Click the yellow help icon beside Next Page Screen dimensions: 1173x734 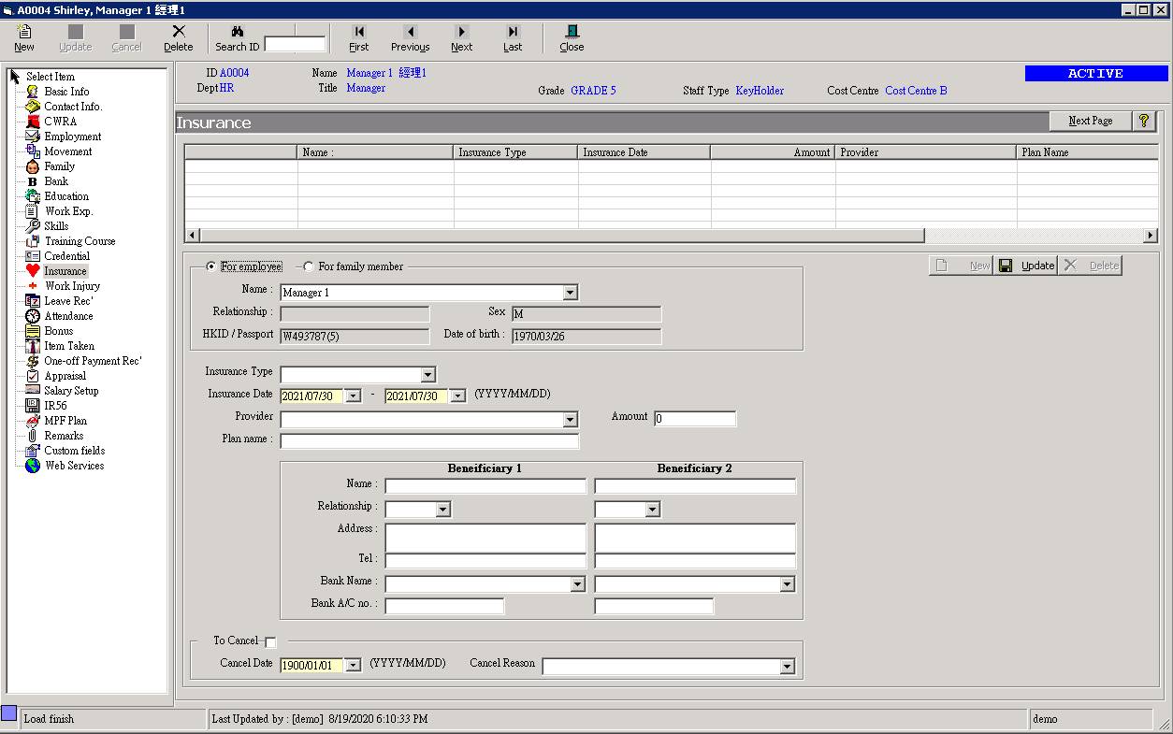(x=1143, y=121)
